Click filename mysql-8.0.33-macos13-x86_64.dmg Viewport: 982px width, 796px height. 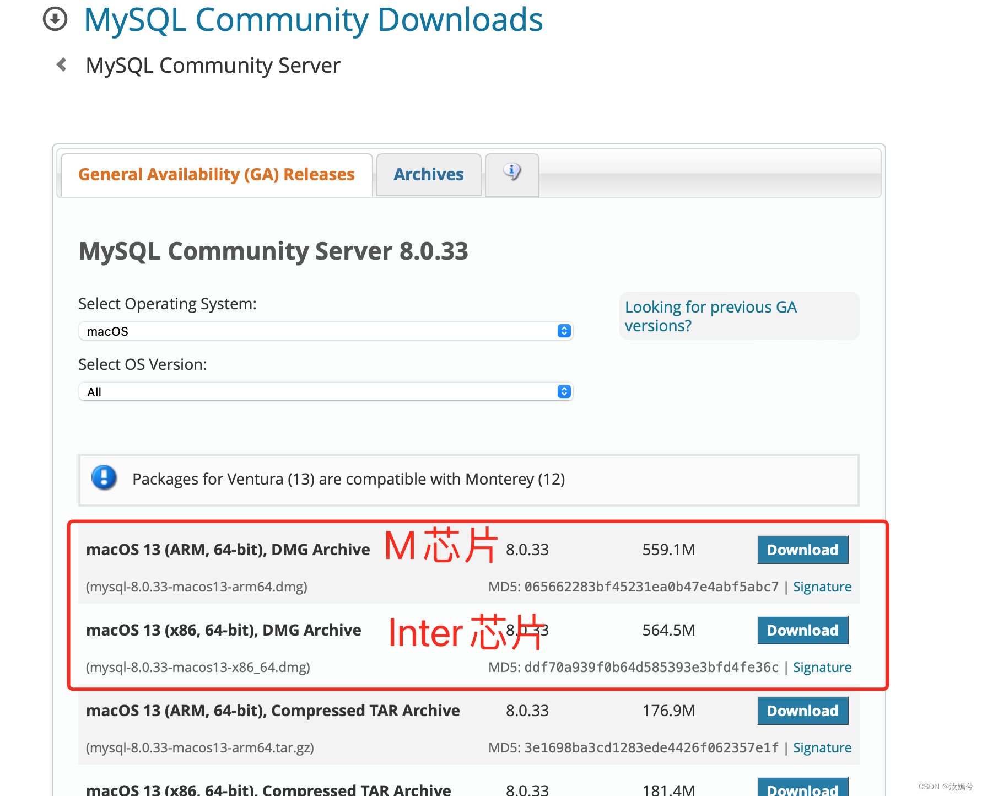198,667
